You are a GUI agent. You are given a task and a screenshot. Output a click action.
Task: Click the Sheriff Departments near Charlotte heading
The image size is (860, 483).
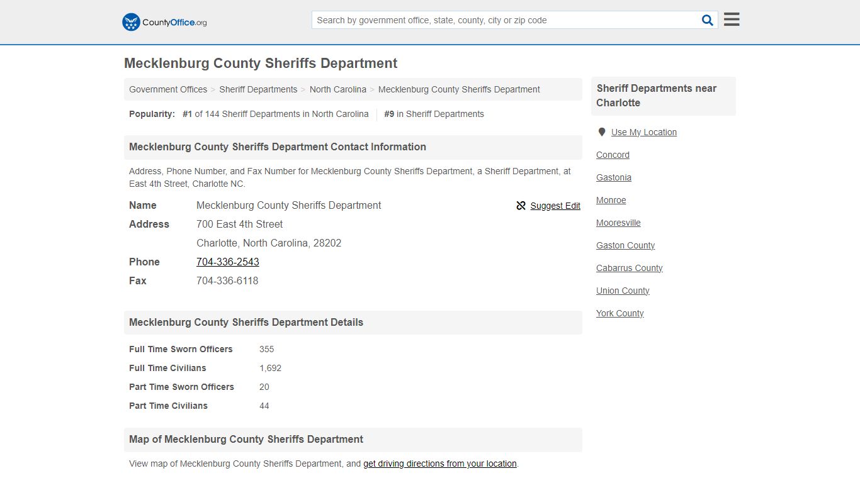click(664, 96)
